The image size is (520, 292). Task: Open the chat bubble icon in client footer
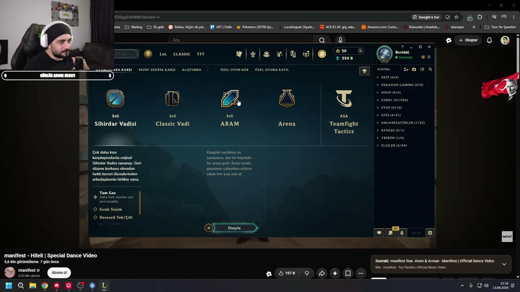[x=379, y=233]
